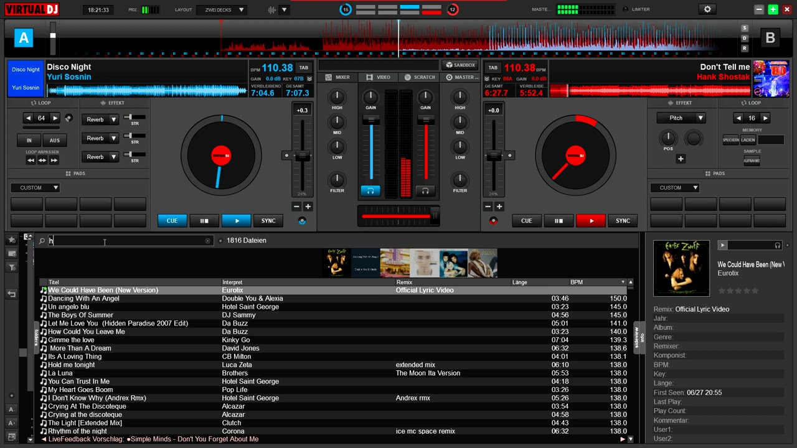Screen dimensions: 797x448
Task: Open the Pitch effect dropdown on right deck
Action: [700, 118]
